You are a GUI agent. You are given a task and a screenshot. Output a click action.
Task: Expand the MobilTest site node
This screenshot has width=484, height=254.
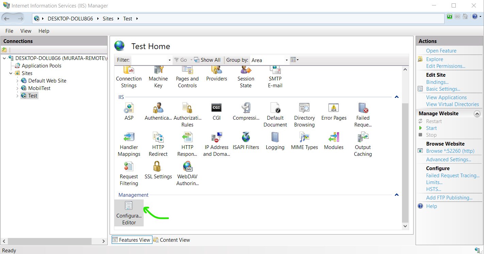point(18,88)
